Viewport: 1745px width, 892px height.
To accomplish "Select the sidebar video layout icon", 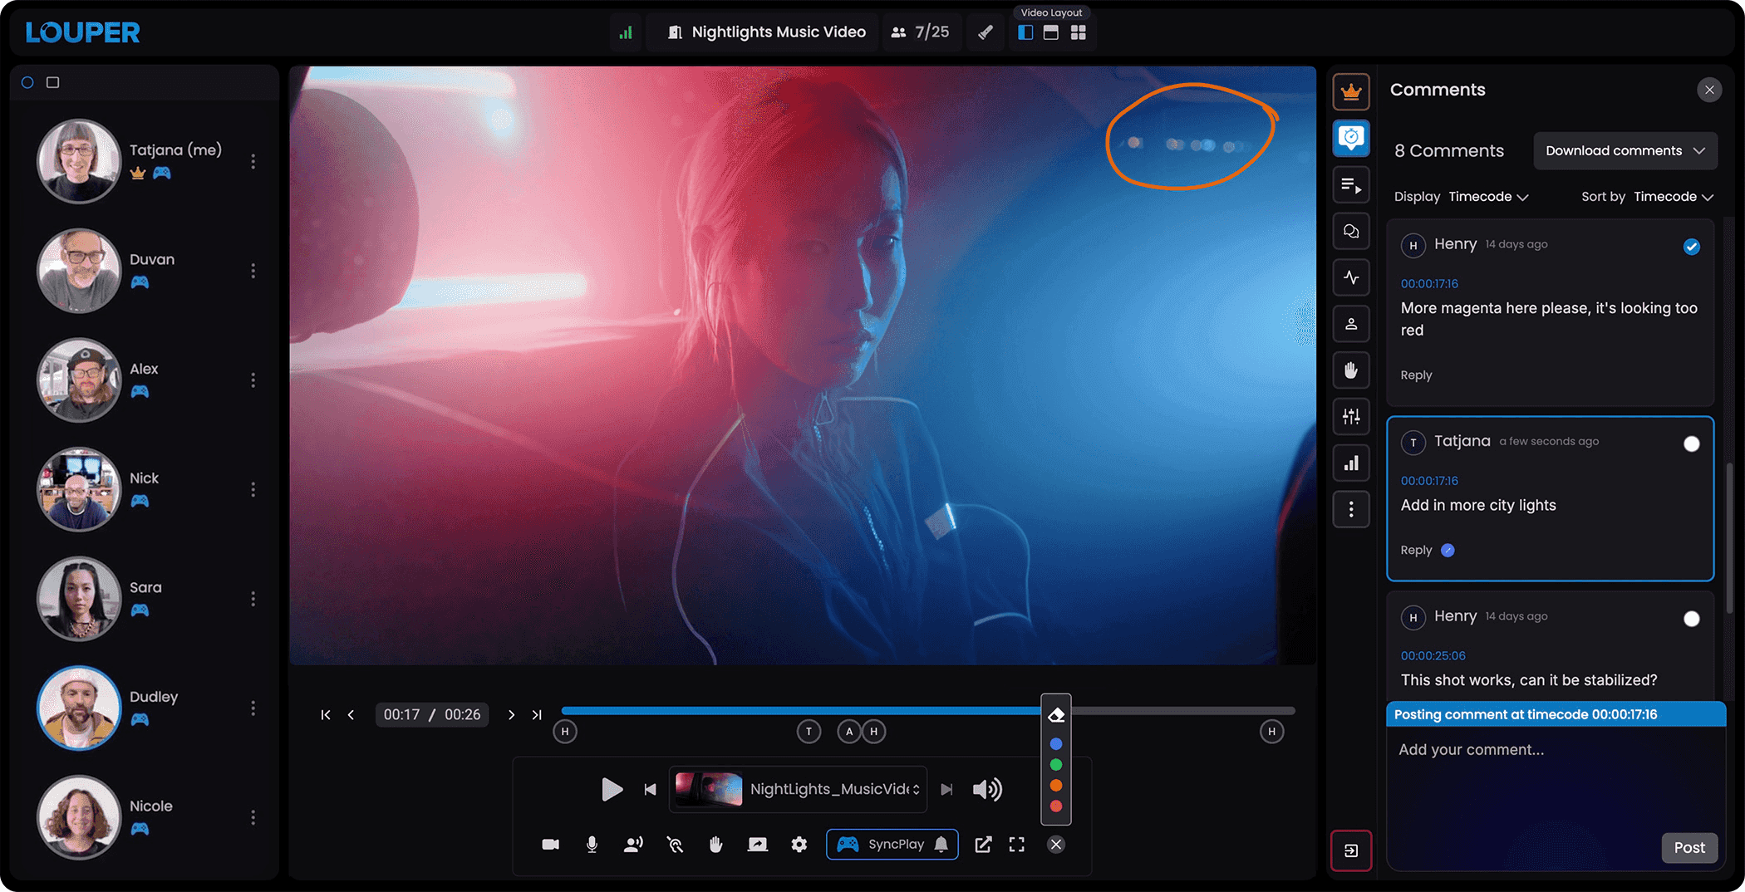I will (1025, 32).
